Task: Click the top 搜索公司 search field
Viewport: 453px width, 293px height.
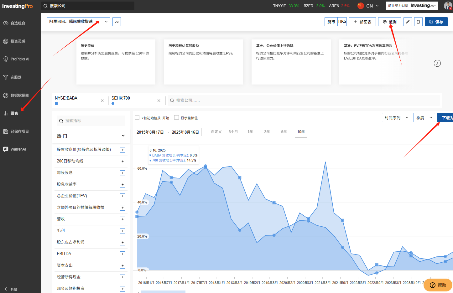Action: pyautogui.click(x=88, y=6)
